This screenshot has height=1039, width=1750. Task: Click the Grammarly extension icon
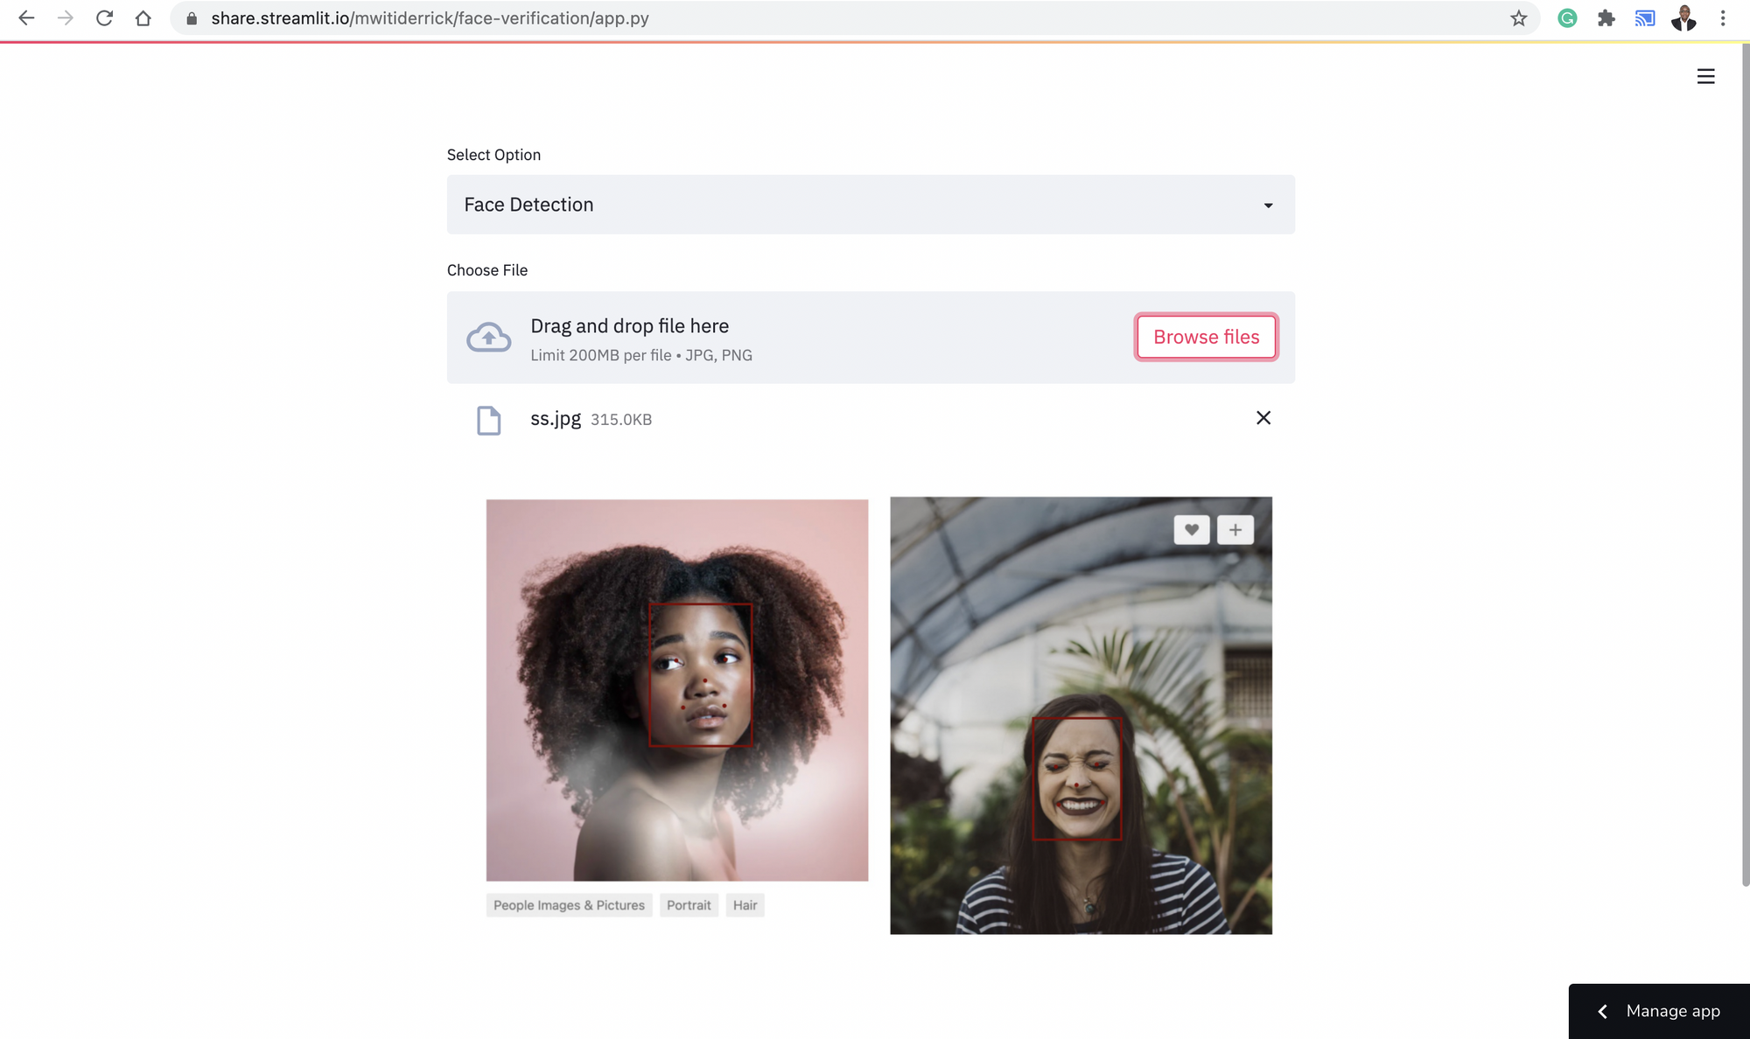pyautogui.click(x=1567, y=18)
